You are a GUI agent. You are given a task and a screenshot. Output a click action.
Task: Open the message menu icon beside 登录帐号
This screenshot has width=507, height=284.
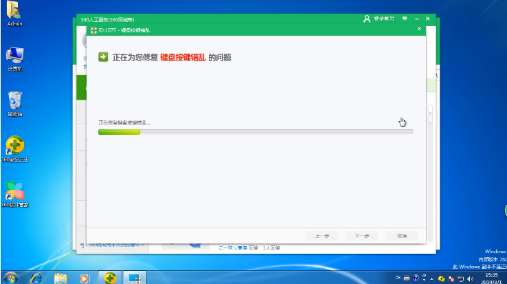(x=404, y=19)
